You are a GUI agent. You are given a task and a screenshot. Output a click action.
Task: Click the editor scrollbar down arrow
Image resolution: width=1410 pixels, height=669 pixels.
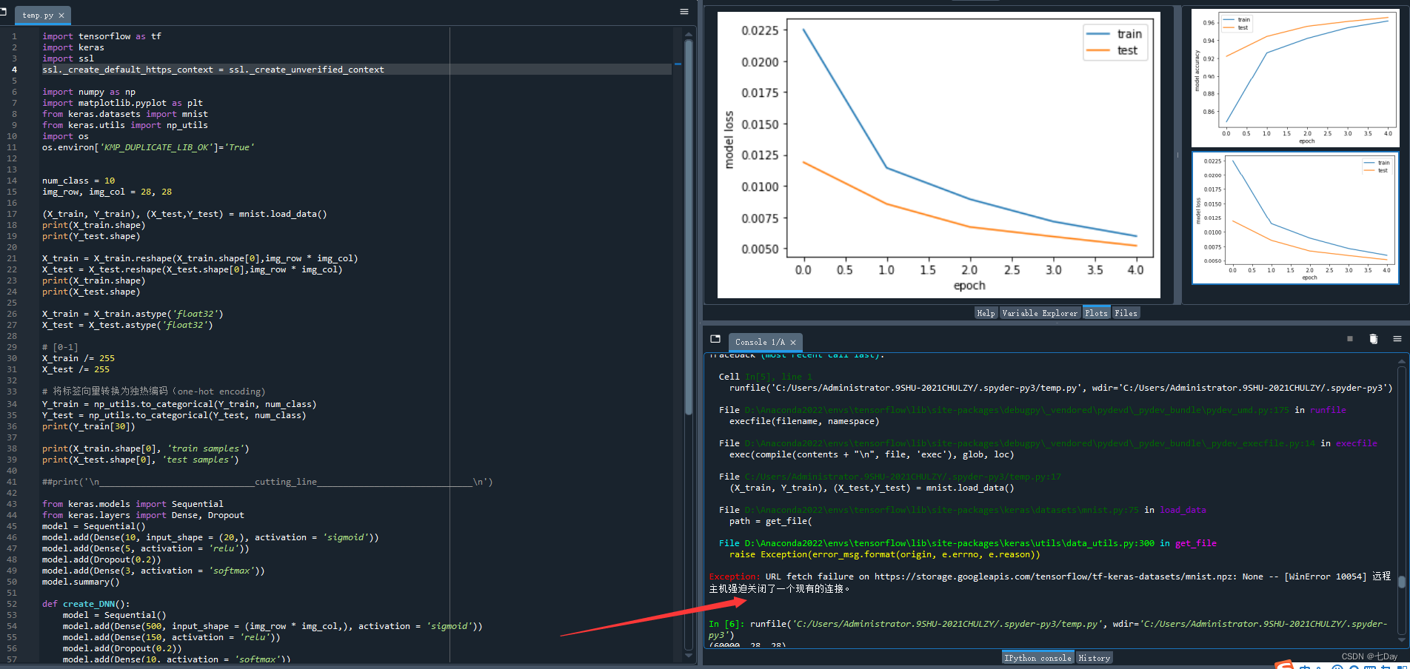click(x=689, y=654)
